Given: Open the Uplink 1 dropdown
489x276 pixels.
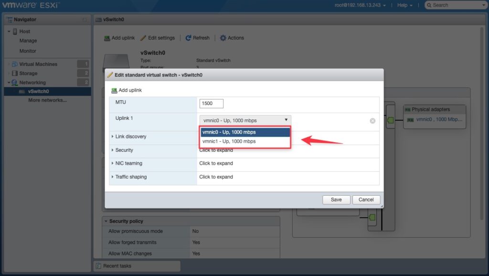Looking at the screenshot, I should click(x=245, y=120).
